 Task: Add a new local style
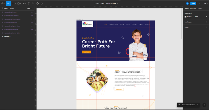point(206,22)
